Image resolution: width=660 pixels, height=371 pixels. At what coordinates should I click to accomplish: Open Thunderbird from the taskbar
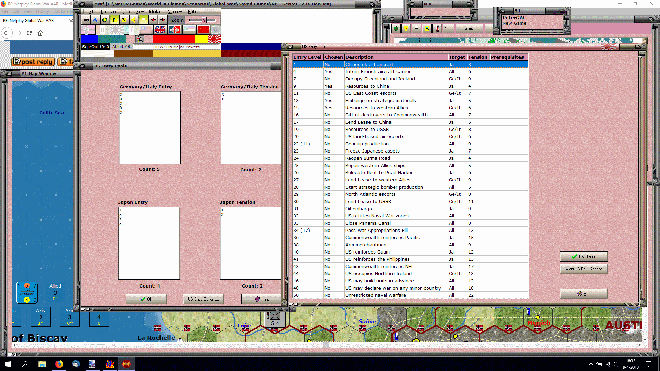[x=76, y=364]
